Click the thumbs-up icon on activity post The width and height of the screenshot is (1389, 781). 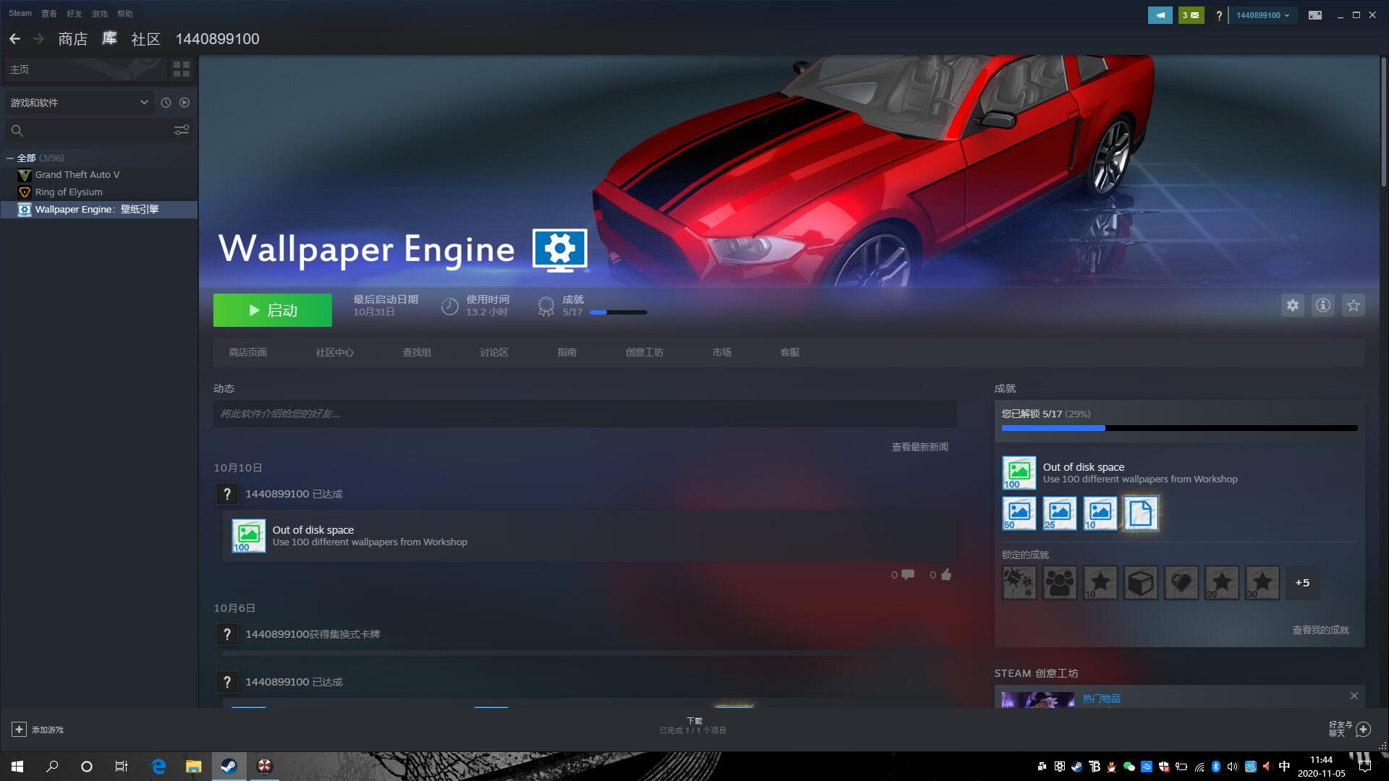946,575
